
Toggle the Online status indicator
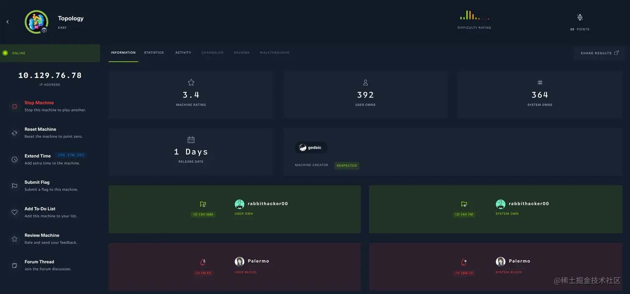(x=5, y=53)
